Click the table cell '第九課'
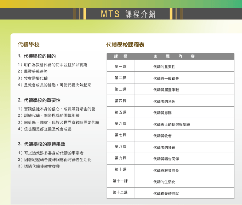Screen dimensions: 242x205 click(121, 158)
